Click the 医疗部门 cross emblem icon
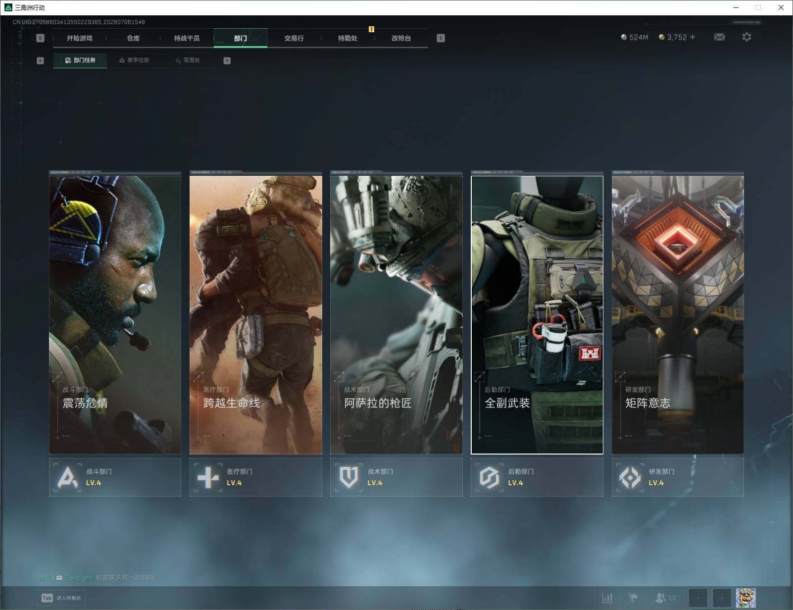Screen dimensions: 793x610 pos(208,477)
